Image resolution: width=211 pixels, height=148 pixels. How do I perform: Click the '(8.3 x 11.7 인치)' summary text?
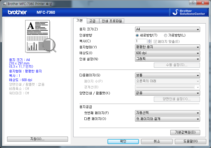pos(21,66)
